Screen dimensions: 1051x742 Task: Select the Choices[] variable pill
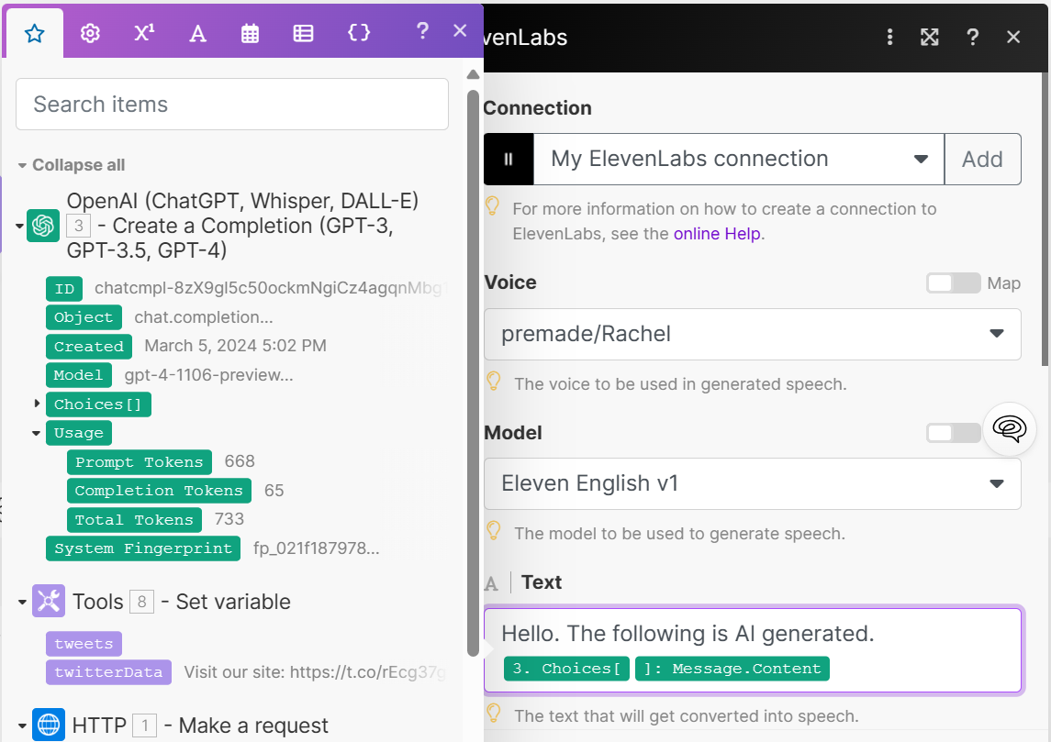98,404
